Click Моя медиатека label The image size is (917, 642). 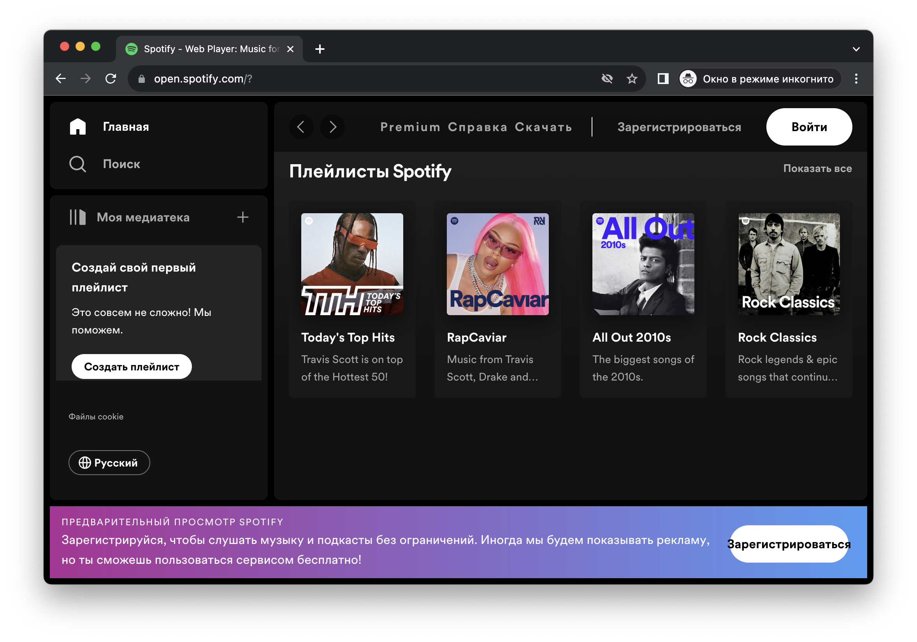tap(143, 217)
